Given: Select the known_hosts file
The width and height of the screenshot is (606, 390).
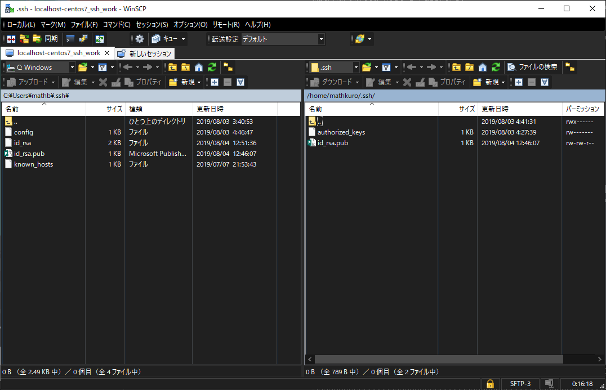Looking at the screenshot, I should click(x=34, y=164).
